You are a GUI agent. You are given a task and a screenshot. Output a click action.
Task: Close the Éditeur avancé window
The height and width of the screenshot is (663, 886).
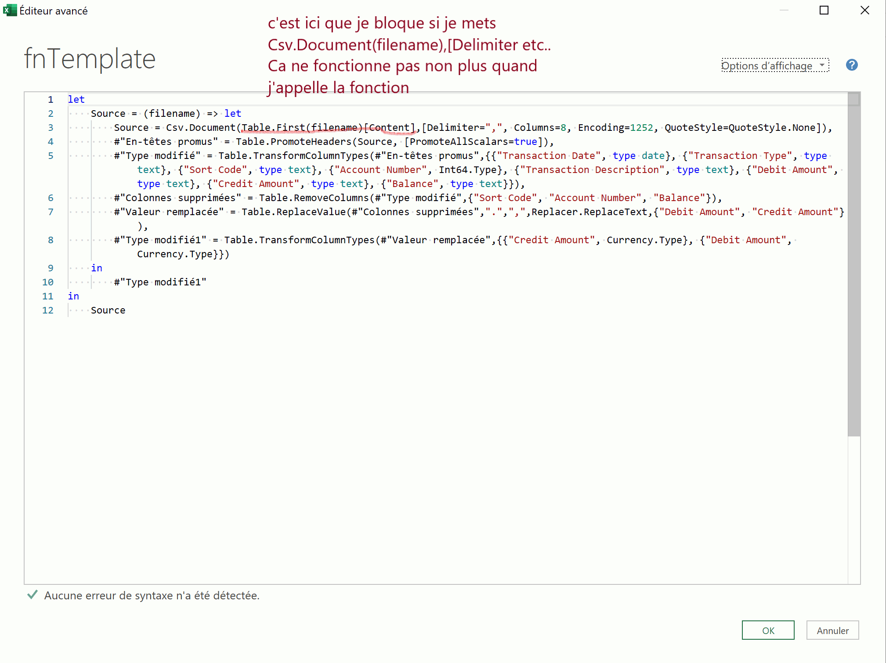864,10
